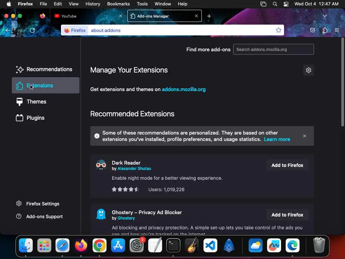Screen dimensions: 345x259
Task: Open the Tools menu
Action: pos(142,4)
